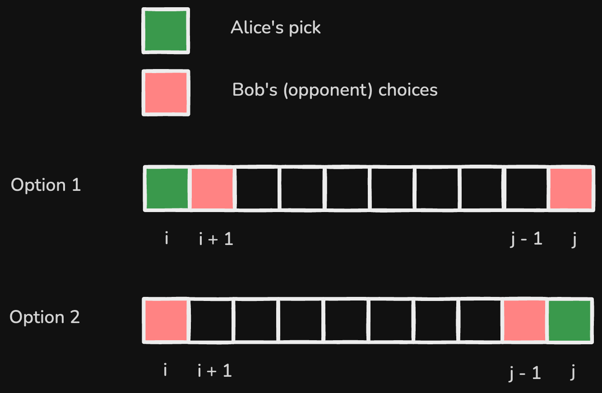
Task: Select the pink cell at j - 1 in Option 2
Action: [524, 320]
